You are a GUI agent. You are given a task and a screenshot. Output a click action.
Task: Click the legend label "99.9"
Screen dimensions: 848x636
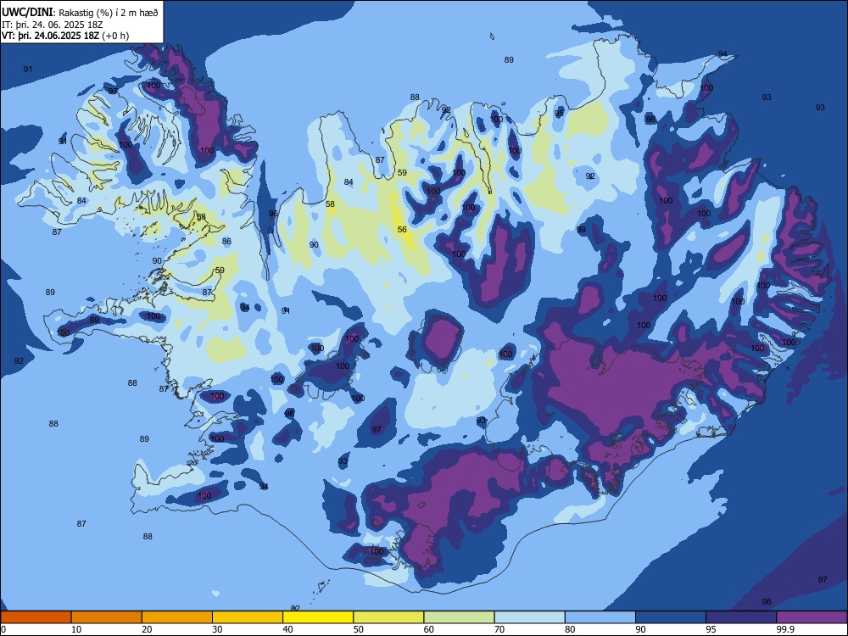785,629
